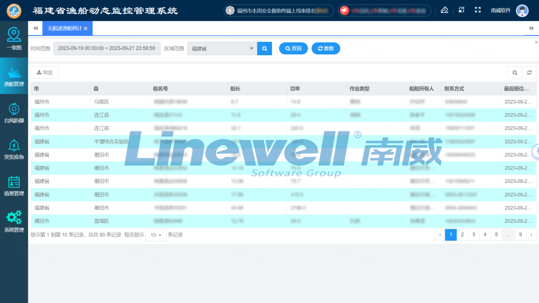The image size is (539, 303).
Task: Click the pagination ellipsis
Action: pyautogui.click(x=509, y=235)
